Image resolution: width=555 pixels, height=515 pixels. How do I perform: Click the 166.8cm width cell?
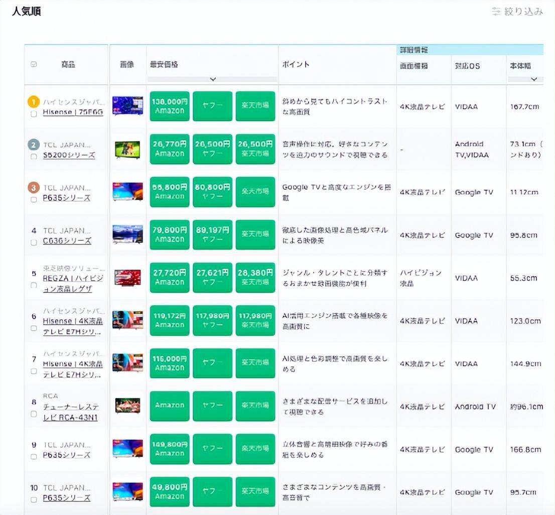click(525, 450)
